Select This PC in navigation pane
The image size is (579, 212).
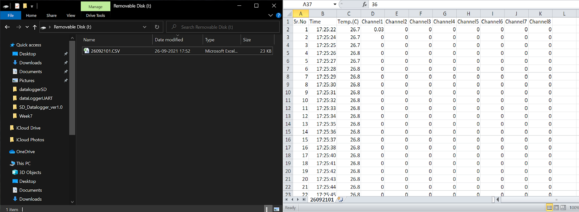(x=23, y=163)
